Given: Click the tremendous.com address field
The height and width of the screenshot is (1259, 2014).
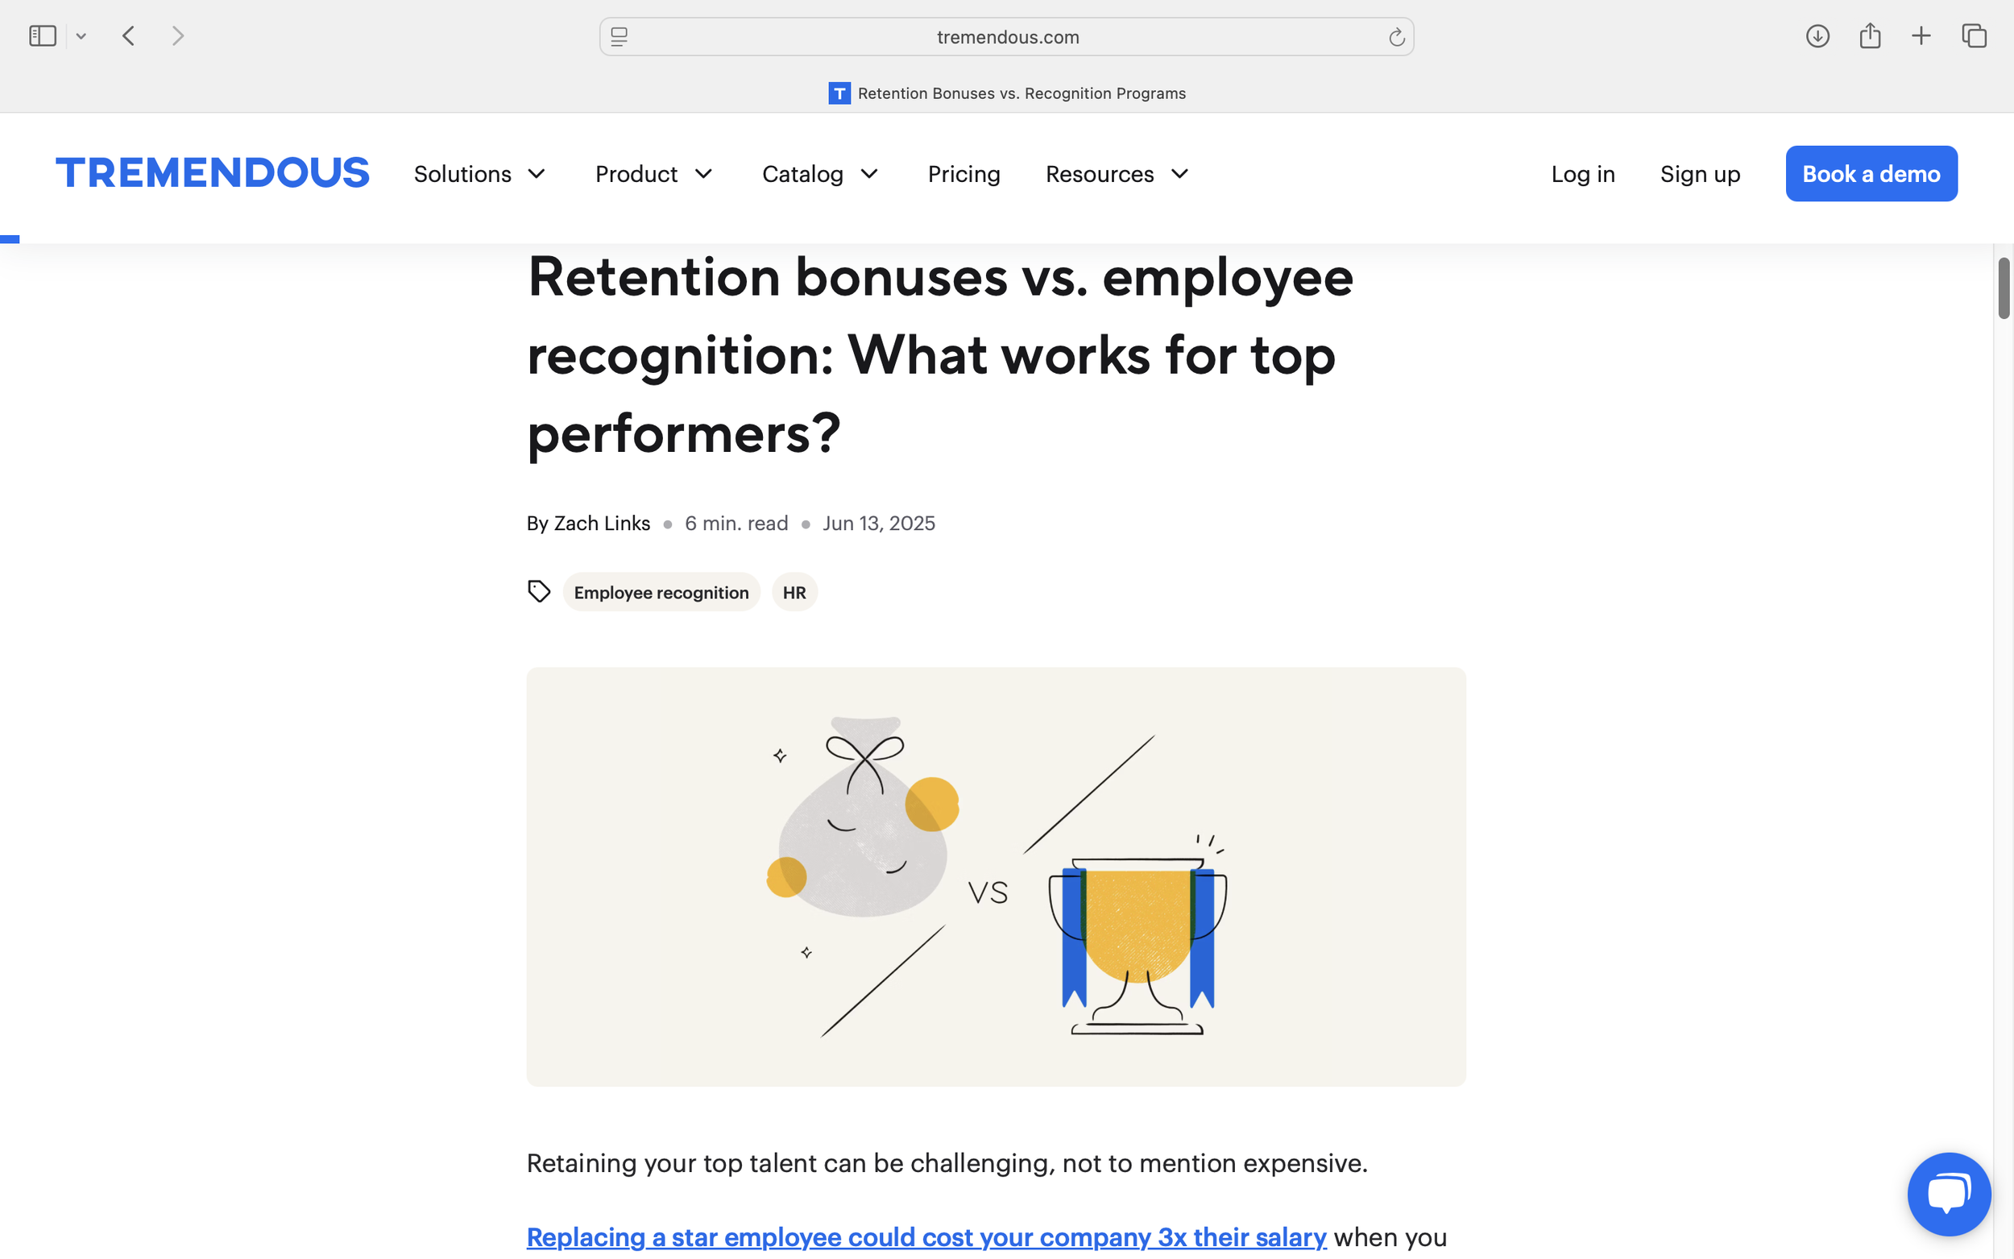Looking at the screenshot, I should click(x=1006, y=36).
